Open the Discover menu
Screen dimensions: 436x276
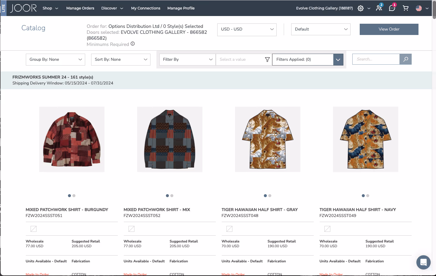(112, 8)
